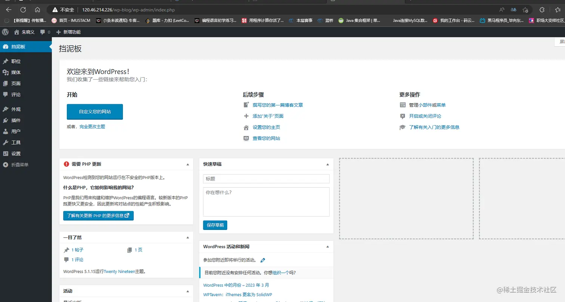Open the 小部件 link
Viewport: 565px width, 302px height.
coord(425,105)
